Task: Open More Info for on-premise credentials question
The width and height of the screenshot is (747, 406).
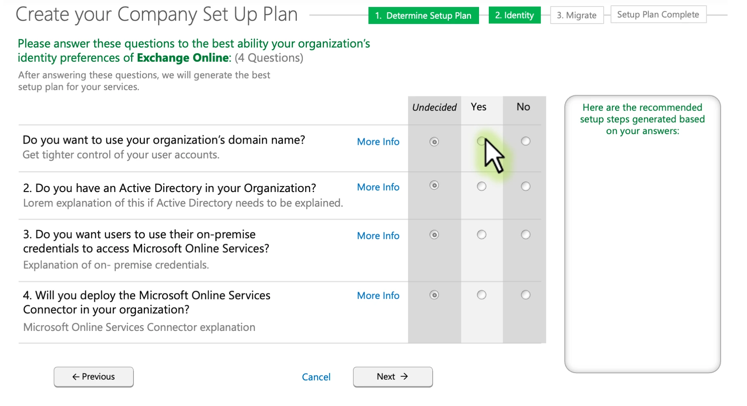Action: pos(378,236)
